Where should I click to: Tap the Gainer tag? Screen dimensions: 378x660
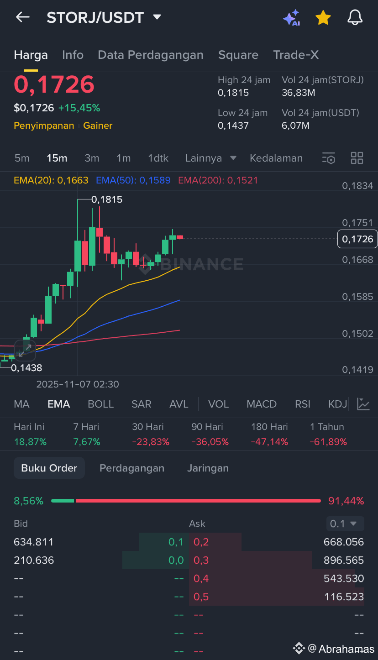coord(98,126)
